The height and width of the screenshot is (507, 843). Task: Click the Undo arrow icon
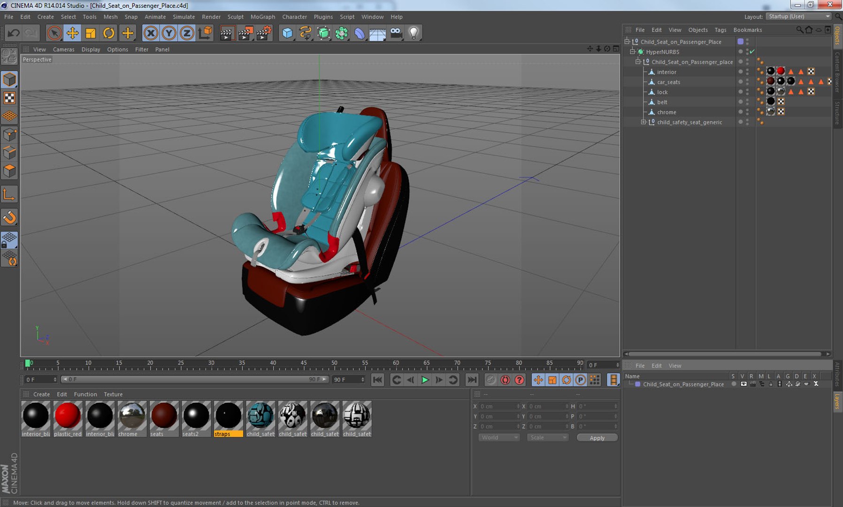14,33
